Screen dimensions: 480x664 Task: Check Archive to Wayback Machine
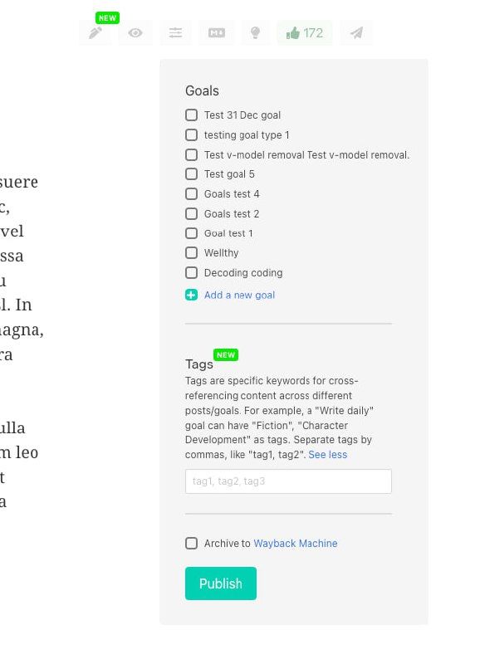click(191, 544)
